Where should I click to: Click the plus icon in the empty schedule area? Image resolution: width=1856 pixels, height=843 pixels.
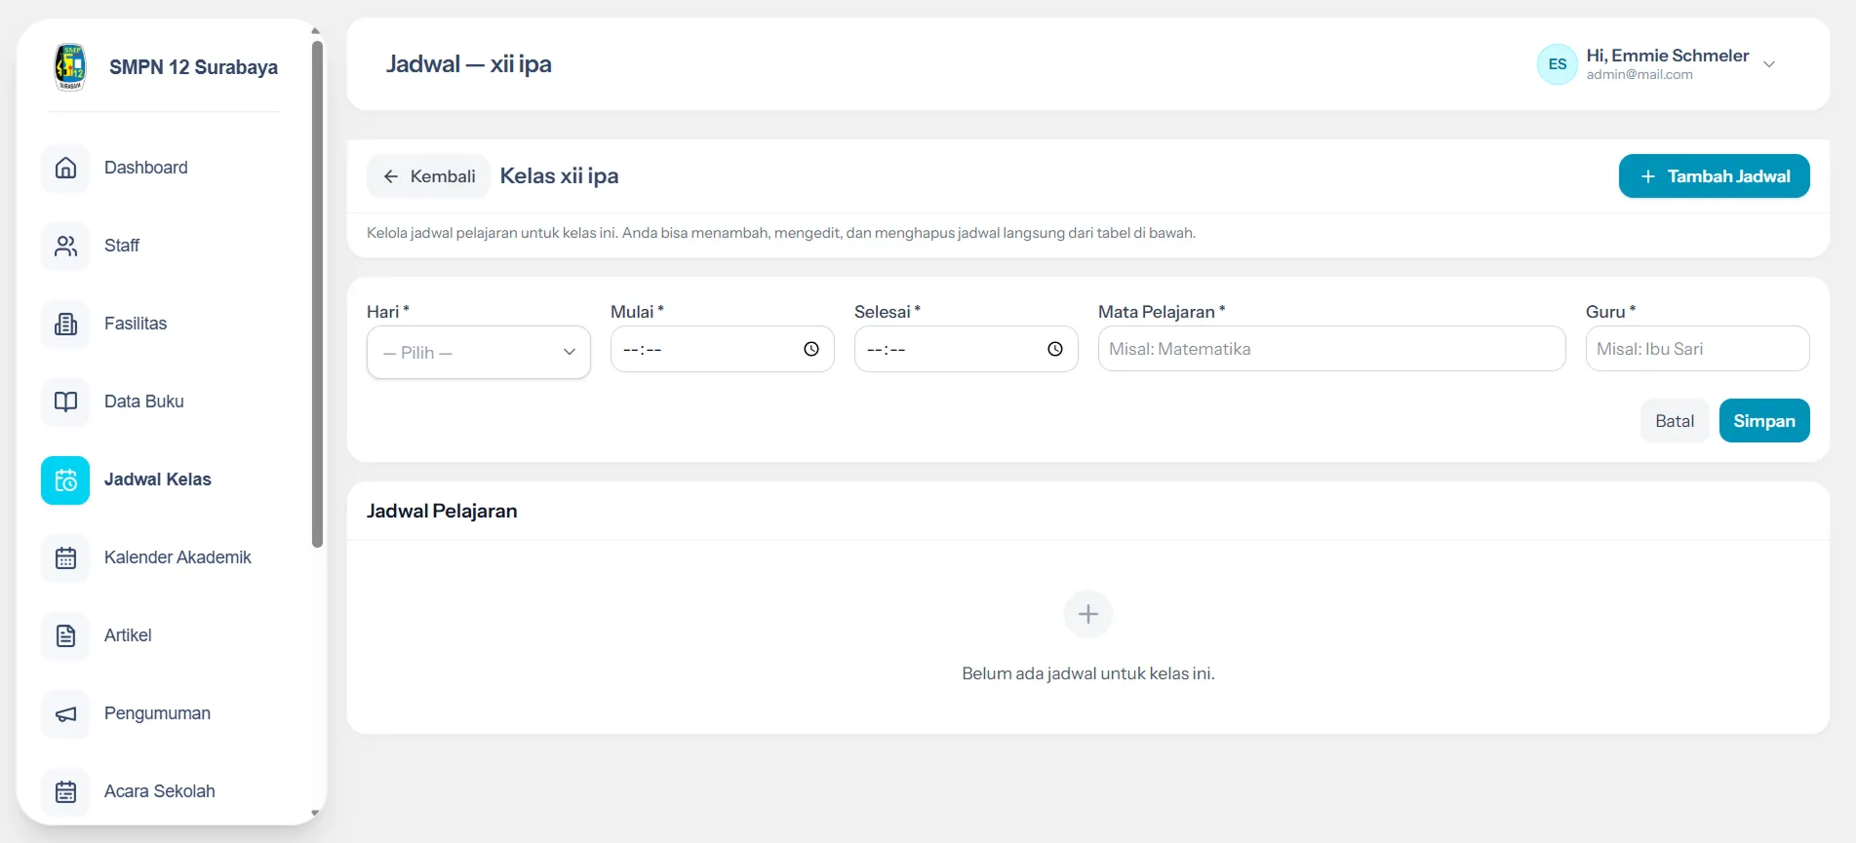1088,614
